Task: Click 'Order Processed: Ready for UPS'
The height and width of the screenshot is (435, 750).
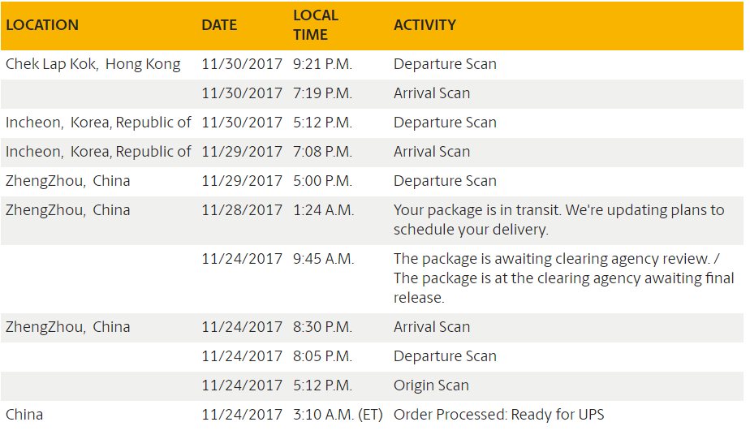Action: pos(499,415)
